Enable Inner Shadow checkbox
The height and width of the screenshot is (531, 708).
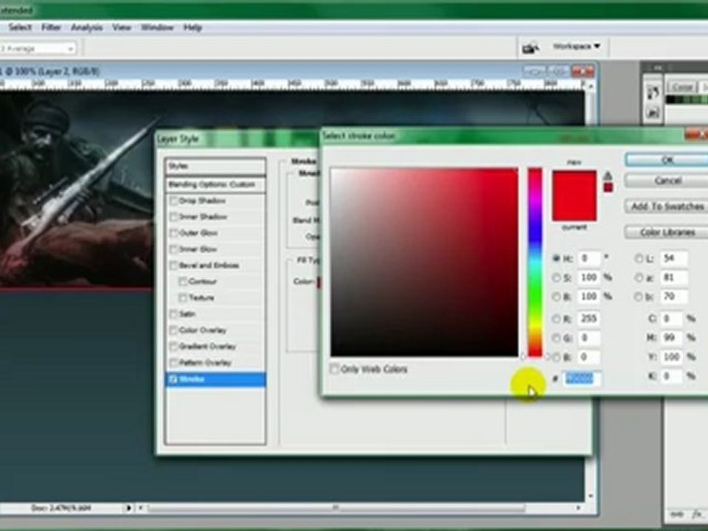click(x=173, y=217)
